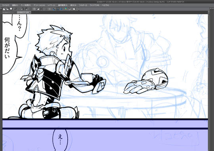Toggle Snap to Special Ruler
214x151 pixels.
point(57,9)
